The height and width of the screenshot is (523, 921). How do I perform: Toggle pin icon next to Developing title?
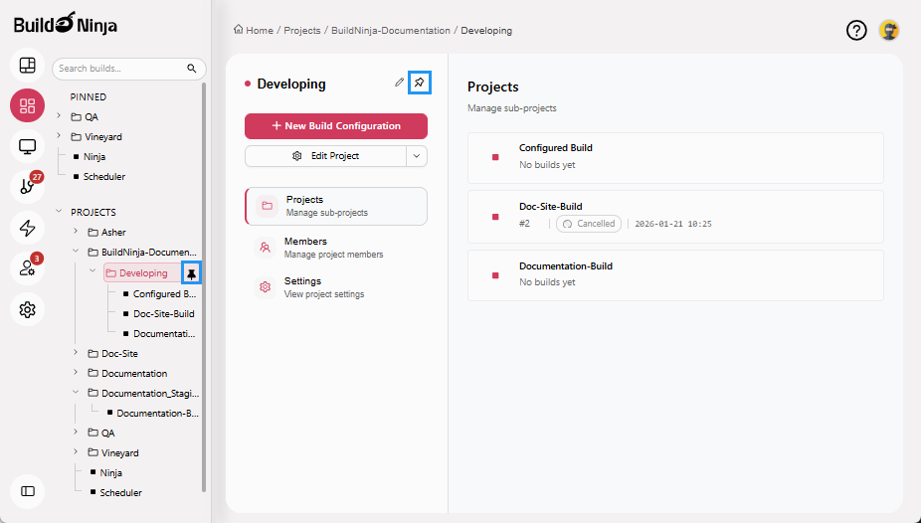pos(420,83)
